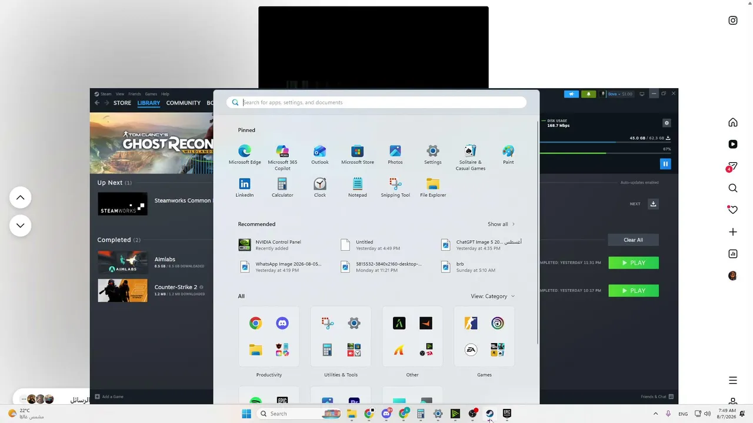
Task: Open the pinned Snipping Tool
Action: [395, 187]
